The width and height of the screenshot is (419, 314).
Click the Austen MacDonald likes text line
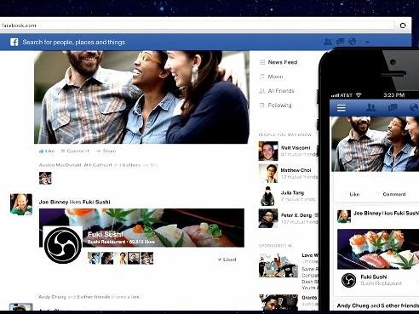(98, 165)
